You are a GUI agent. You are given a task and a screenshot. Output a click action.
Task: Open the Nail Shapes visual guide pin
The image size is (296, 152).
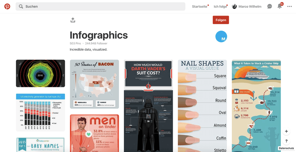202,106
